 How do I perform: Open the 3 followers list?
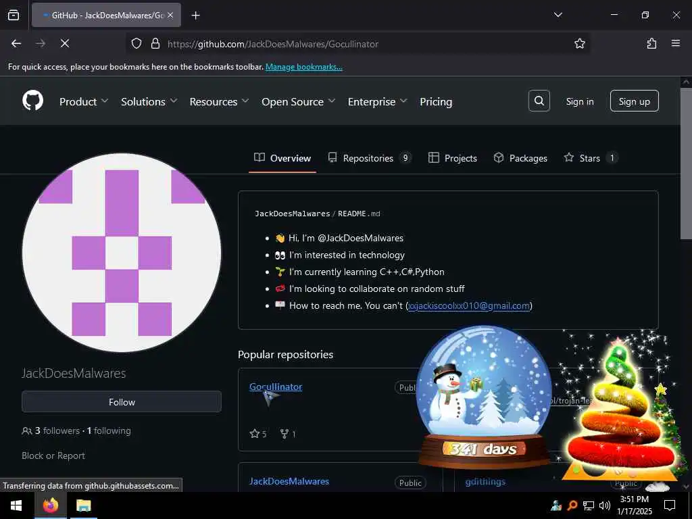click(x=51, y=430)
